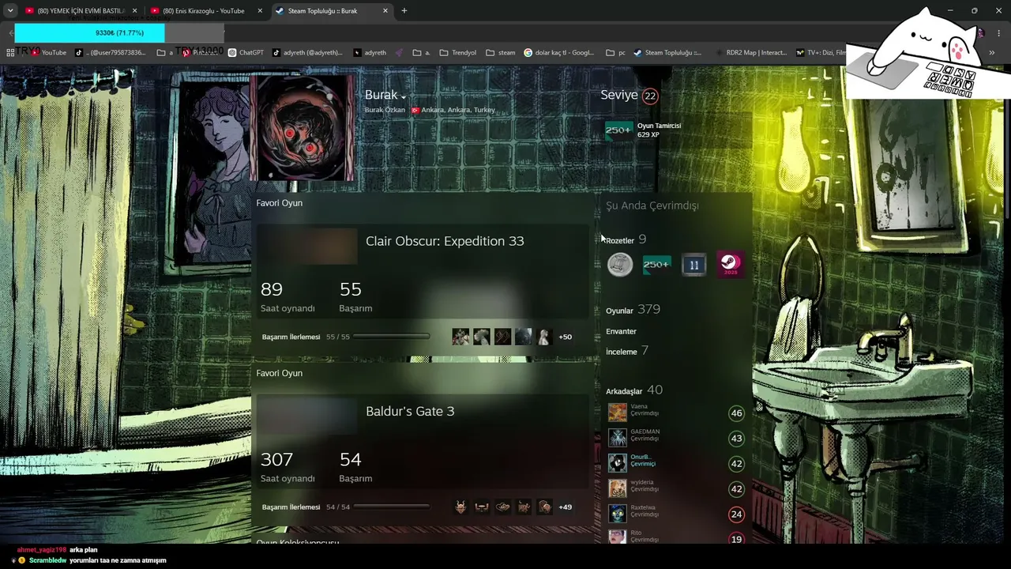Open second Baldur's Gate 3 achievement icon
The width and height of the screenshot is (1011, 569).
pos(482,507)
